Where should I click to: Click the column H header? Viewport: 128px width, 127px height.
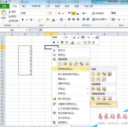(105, 34)
